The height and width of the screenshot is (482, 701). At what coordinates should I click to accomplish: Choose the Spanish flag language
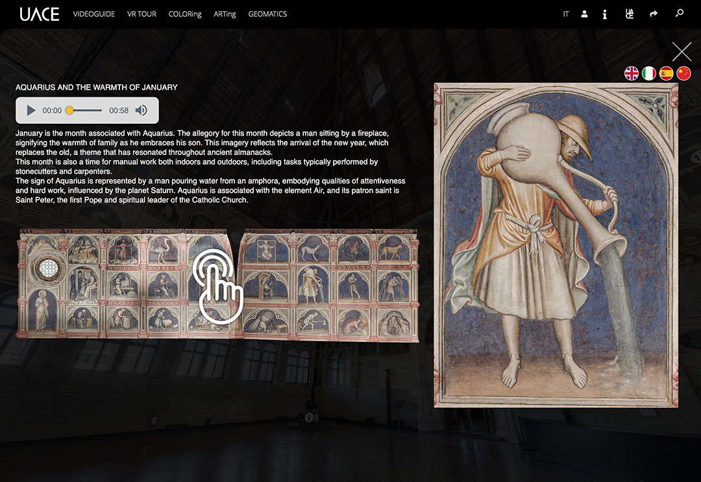[x=667, y=73]
